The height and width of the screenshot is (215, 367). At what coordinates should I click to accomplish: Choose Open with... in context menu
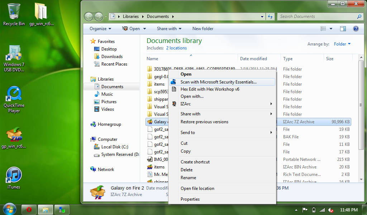pyautogui.click(x=222, y=96)
